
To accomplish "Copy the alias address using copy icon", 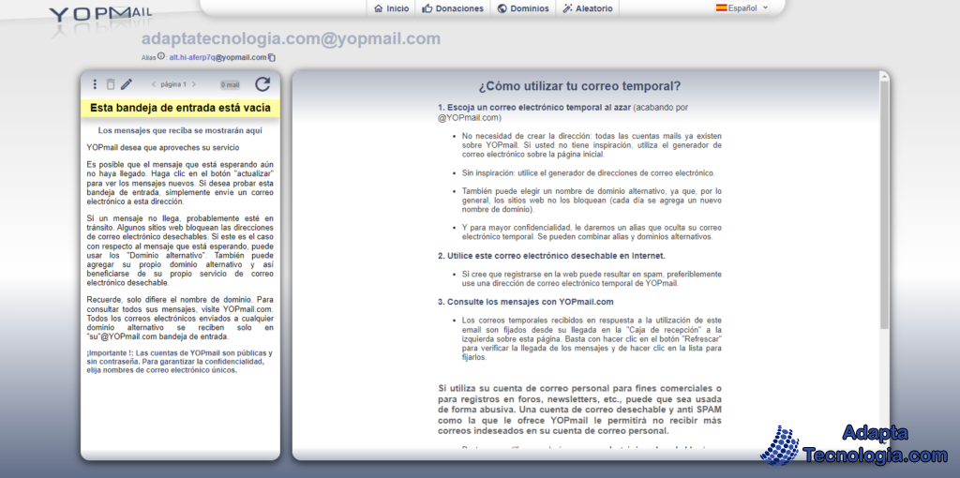I will [272, 57].
